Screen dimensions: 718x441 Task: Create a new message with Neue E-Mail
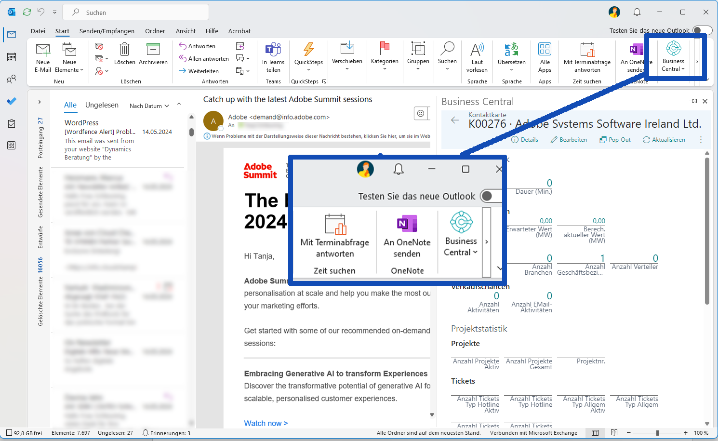(x=43, y=58)
